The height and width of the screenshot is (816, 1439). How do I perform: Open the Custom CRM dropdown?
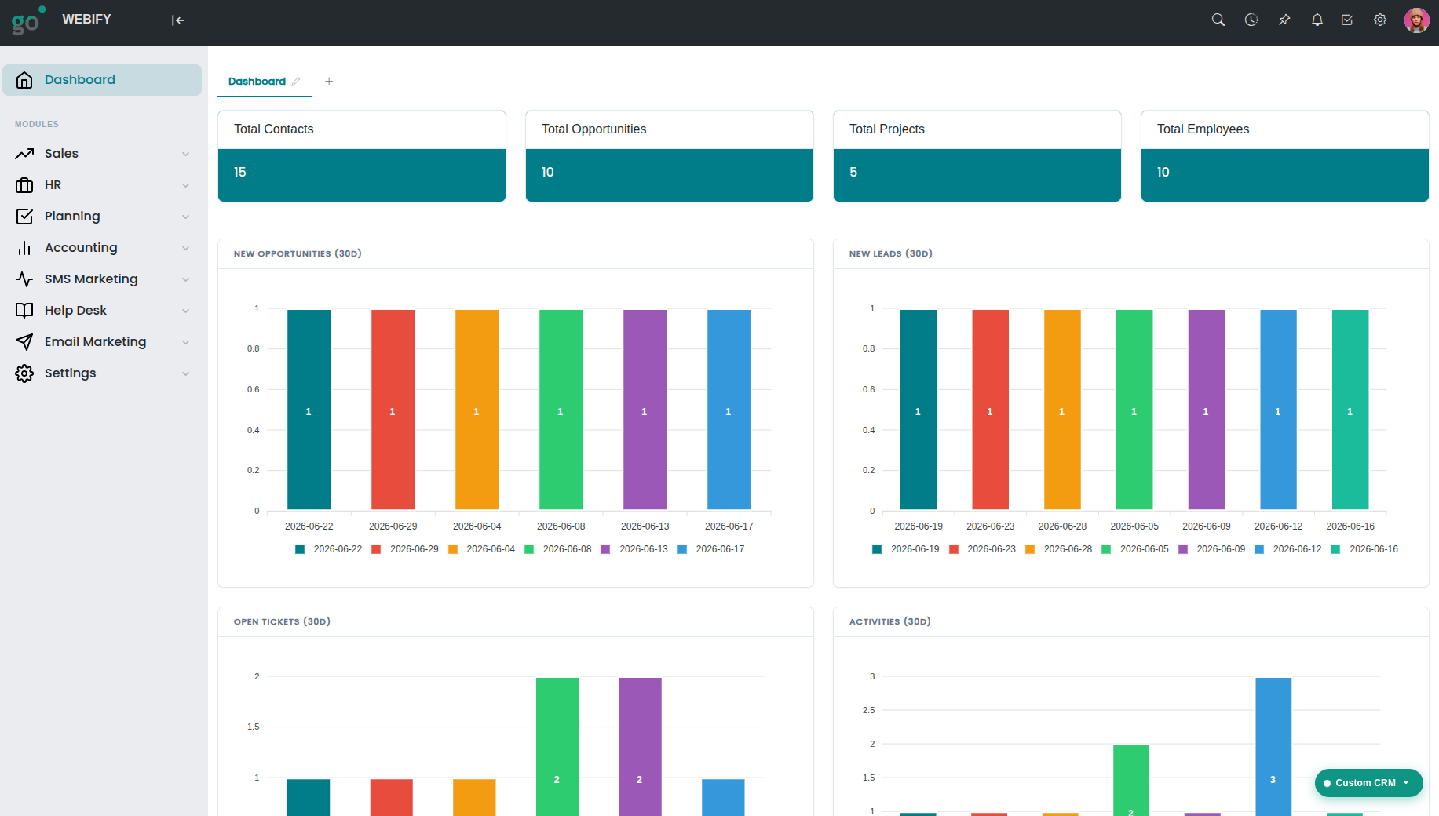(1368, 783)
